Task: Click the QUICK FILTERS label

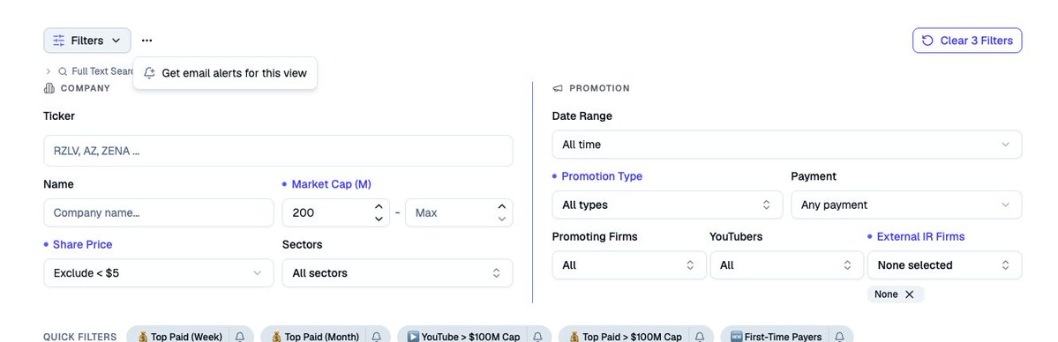Action: tap(79, 337)
